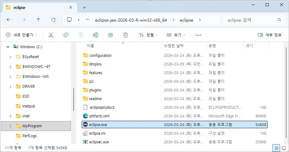Viewport: 289px width, 152px height.
Task: Select the PerfLogs folder in sidebar
Action: coord(30,136)
